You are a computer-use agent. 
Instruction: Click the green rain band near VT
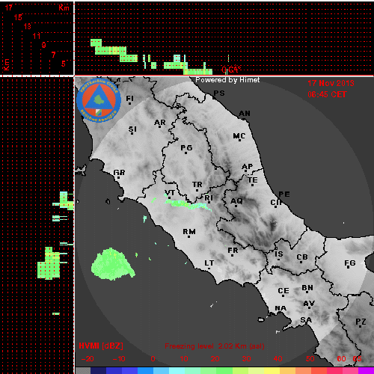click(188, 204)
